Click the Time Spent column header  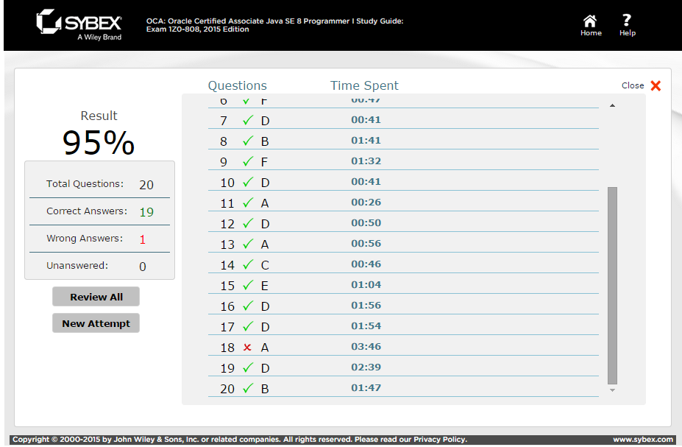tap(364, 85)
